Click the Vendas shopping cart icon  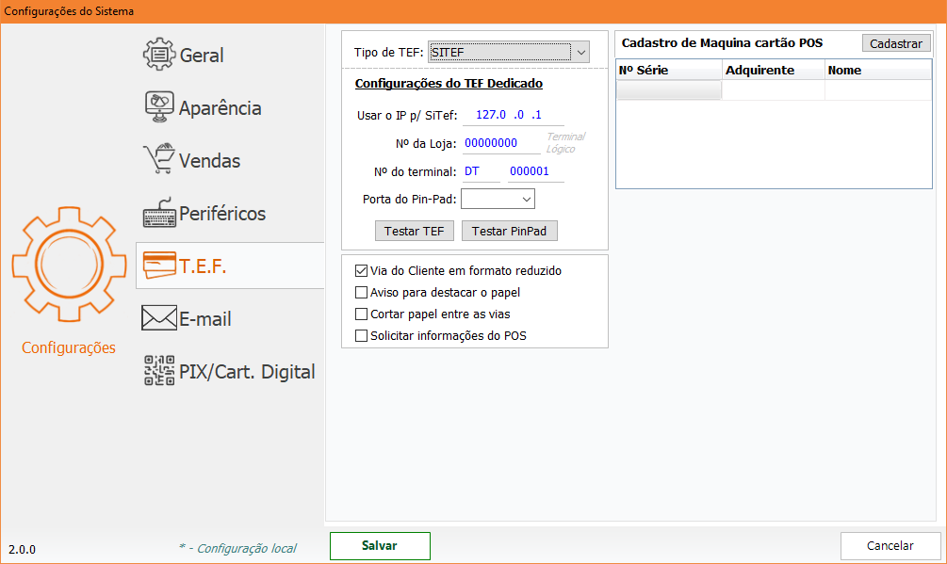point(159,158)
